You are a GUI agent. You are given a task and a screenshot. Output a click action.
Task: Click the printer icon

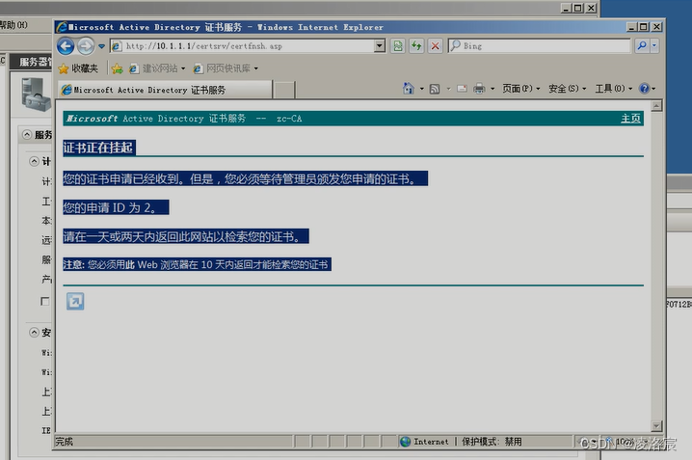coord(479,89)
